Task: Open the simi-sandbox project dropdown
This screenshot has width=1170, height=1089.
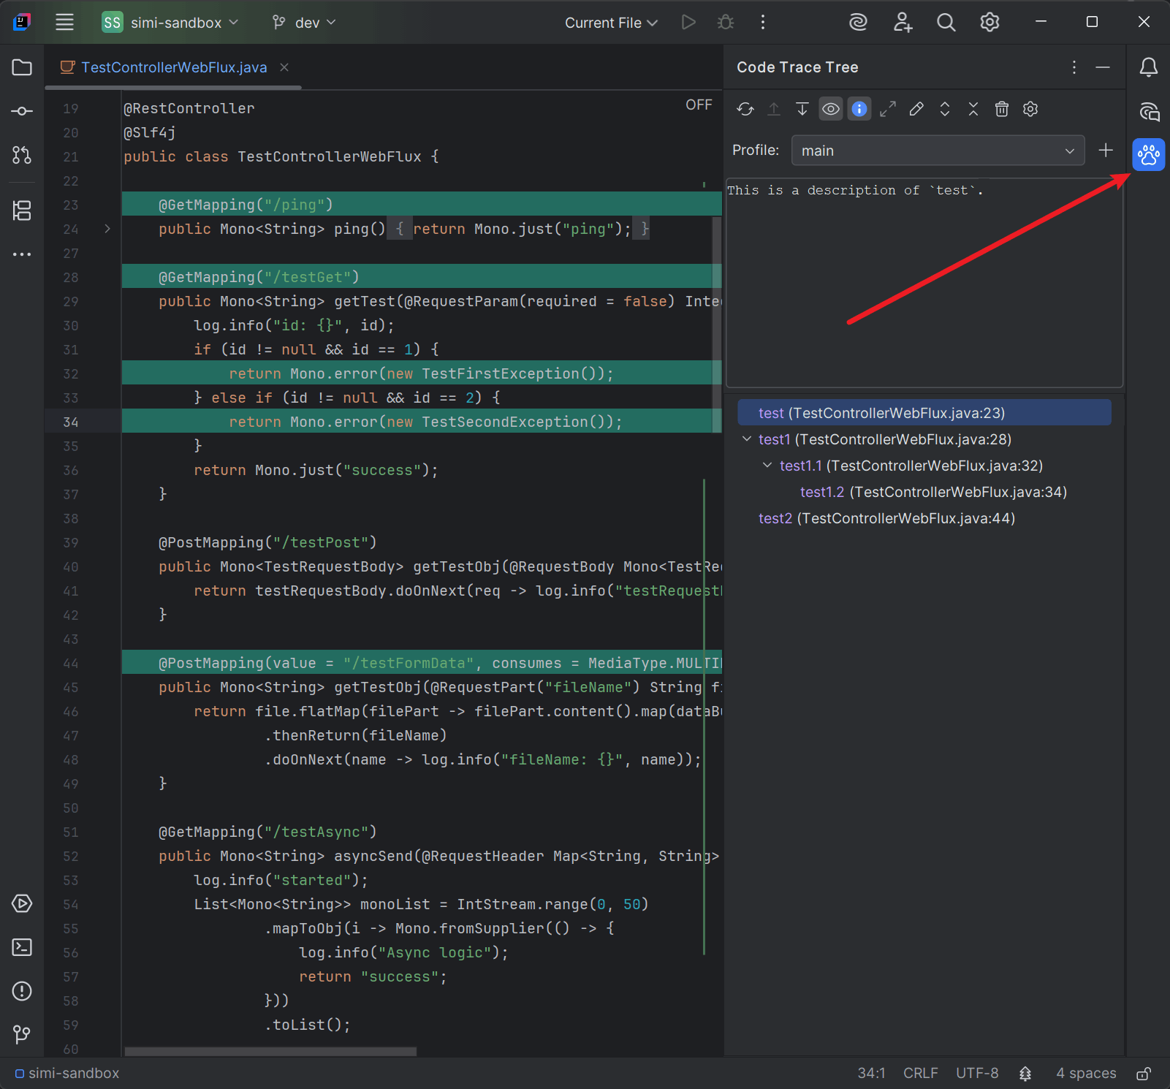Action: coord(171,23)
